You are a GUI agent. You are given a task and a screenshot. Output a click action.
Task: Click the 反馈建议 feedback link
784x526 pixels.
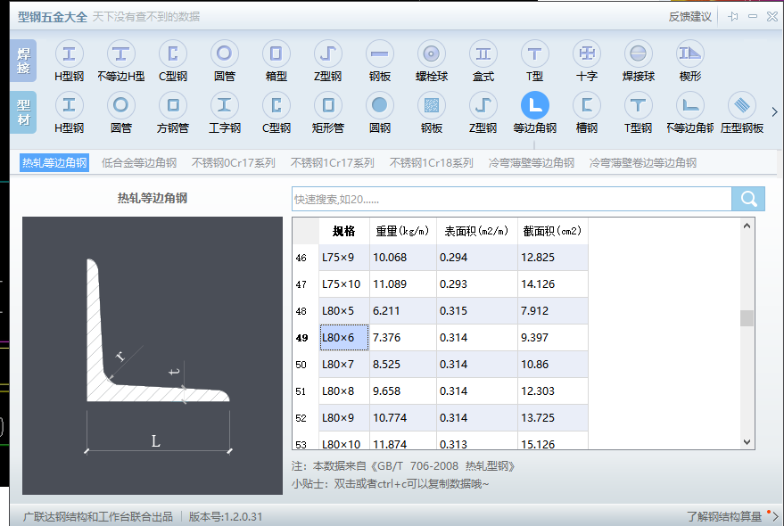[x=690, y=17]
